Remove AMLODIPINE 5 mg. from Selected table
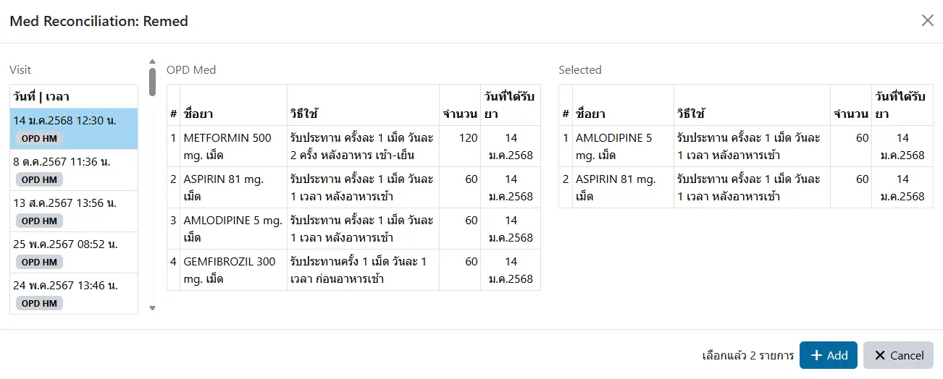 (x=623, y=146)
